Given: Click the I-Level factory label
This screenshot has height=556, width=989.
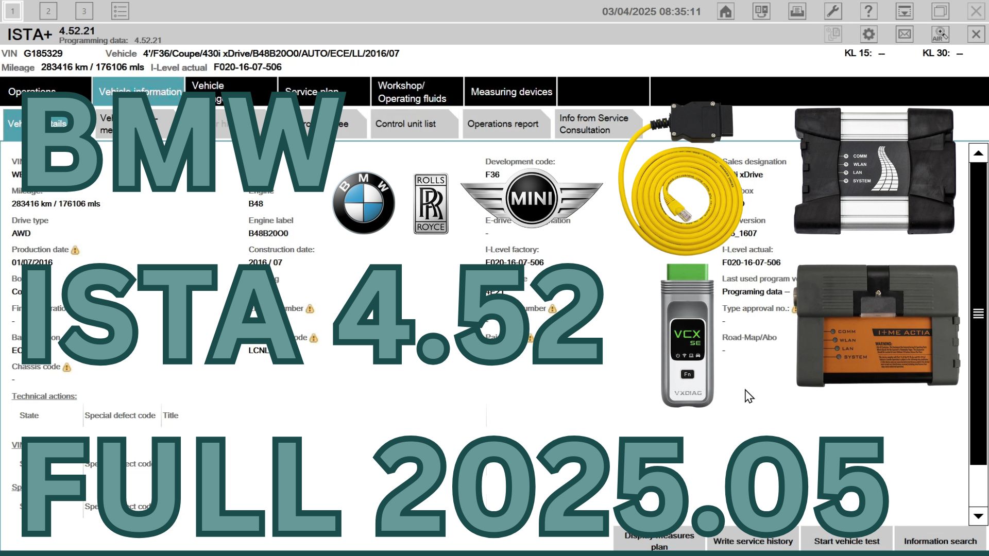Looking at the screenshot, I should click(x=512, y=250).
